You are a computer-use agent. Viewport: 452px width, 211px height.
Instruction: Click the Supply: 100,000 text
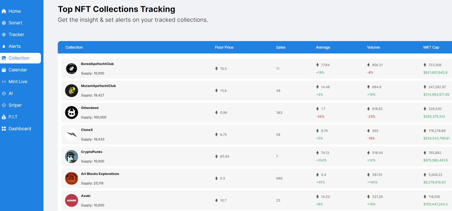pyautogui.click(x=94, y=117)
